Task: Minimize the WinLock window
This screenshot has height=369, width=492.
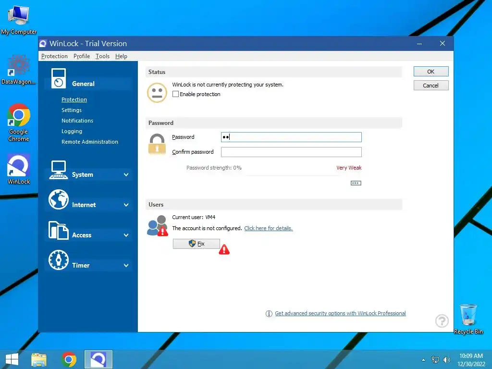Action: tap(419, 44)
